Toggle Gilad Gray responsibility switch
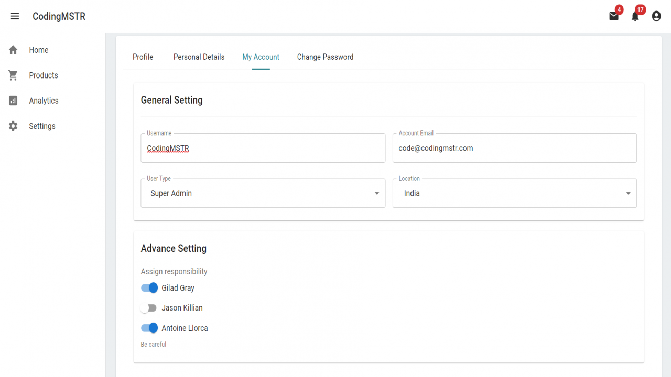This screenshot has width=671, height=377. point(149,288)
